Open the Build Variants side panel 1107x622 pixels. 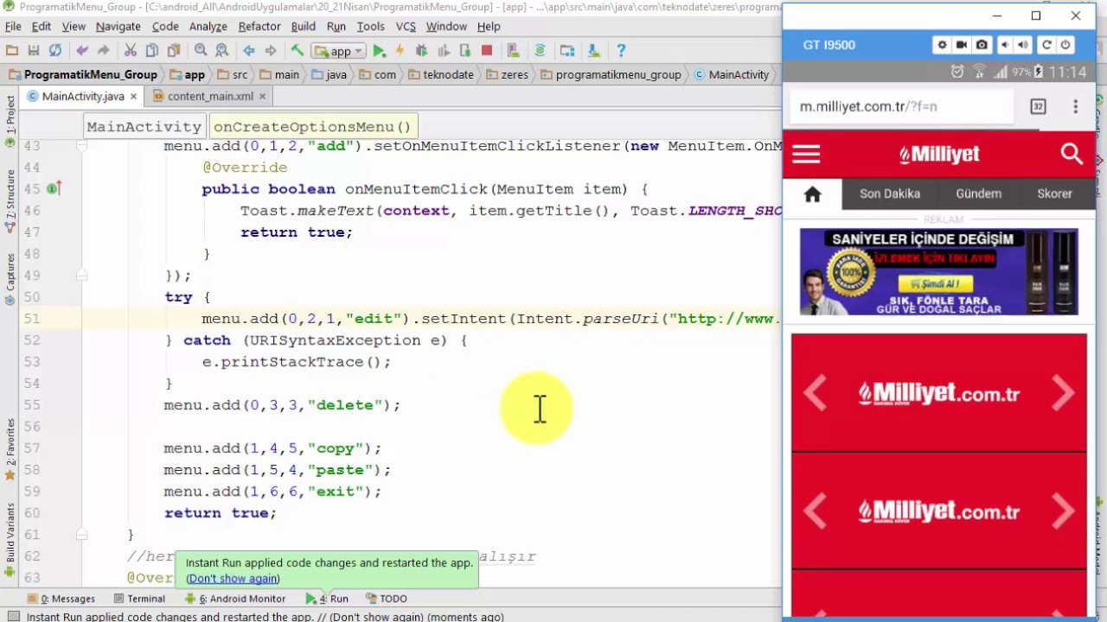(x=10, y=539)
